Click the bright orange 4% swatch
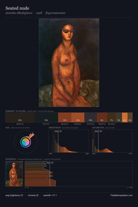 (125, 117)
